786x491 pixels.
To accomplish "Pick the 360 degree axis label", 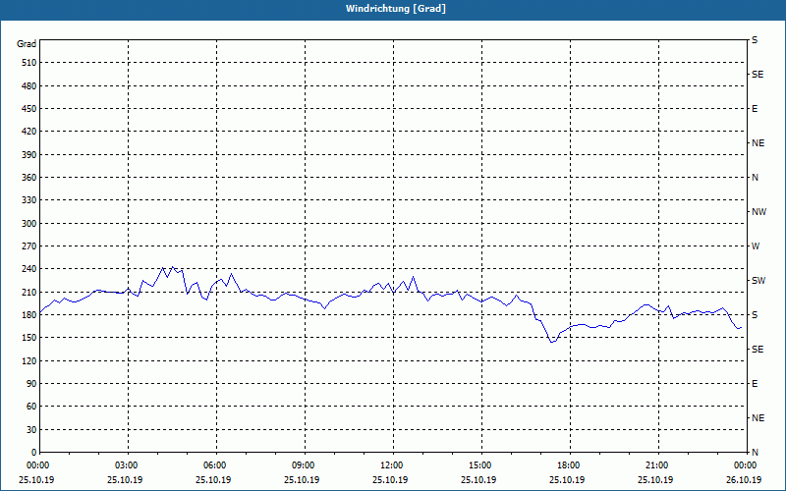I will pyautogui.click(x=29, y=178).
